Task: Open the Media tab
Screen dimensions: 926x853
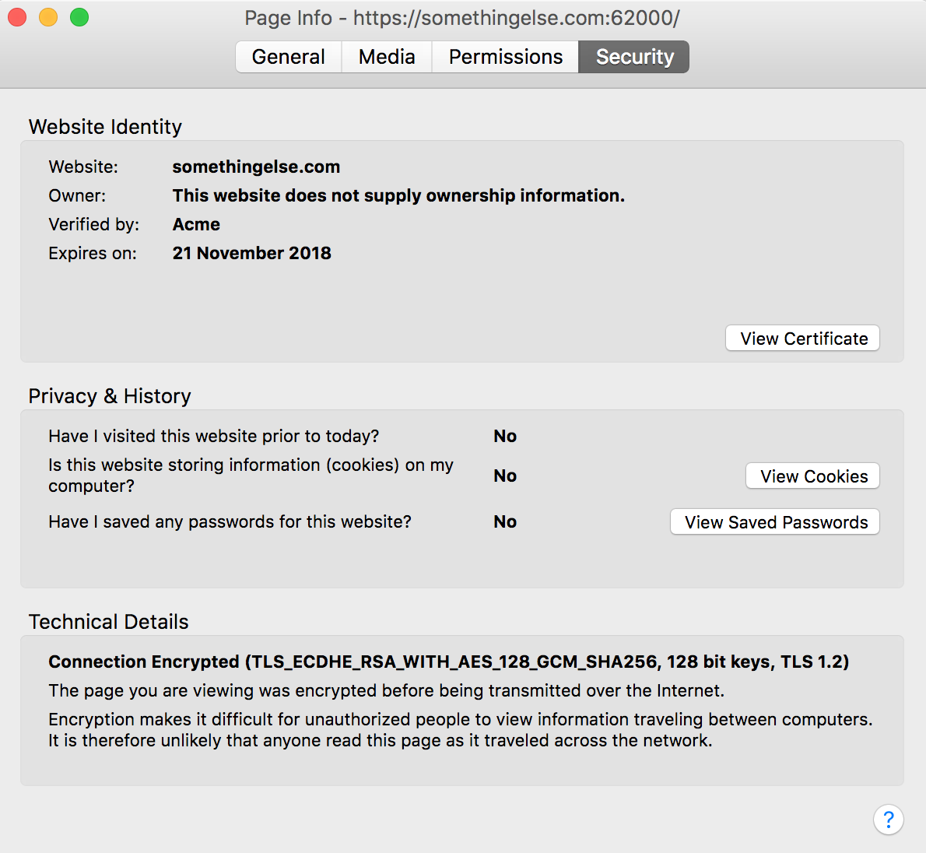Action: (387, 57)
